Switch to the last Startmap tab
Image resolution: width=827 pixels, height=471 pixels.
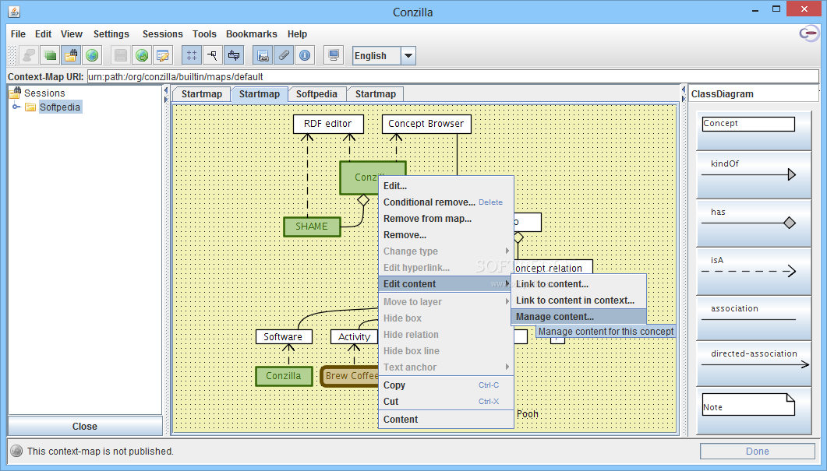376,93
